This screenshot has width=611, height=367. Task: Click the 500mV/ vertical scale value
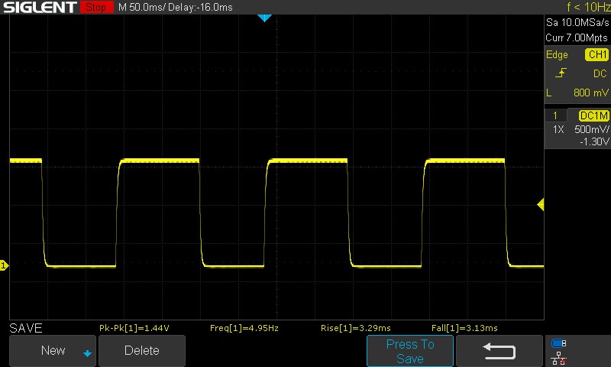coord(591,129)
